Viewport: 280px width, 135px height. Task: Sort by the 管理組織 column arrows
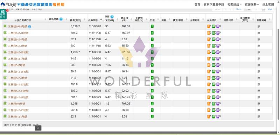[269, 20]
